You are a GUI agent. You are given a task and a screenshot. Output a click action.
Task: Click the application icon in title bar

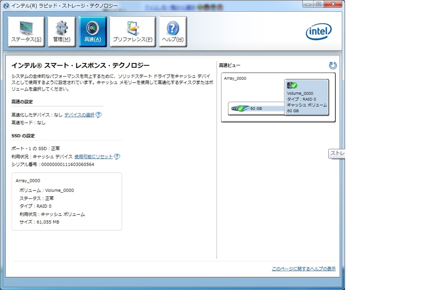pos(6,6)
